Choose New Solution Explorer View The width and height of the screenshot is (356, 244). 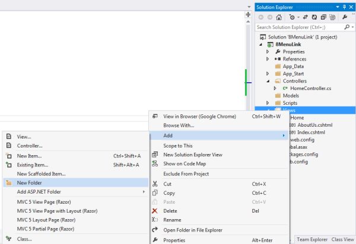point(219,155)
